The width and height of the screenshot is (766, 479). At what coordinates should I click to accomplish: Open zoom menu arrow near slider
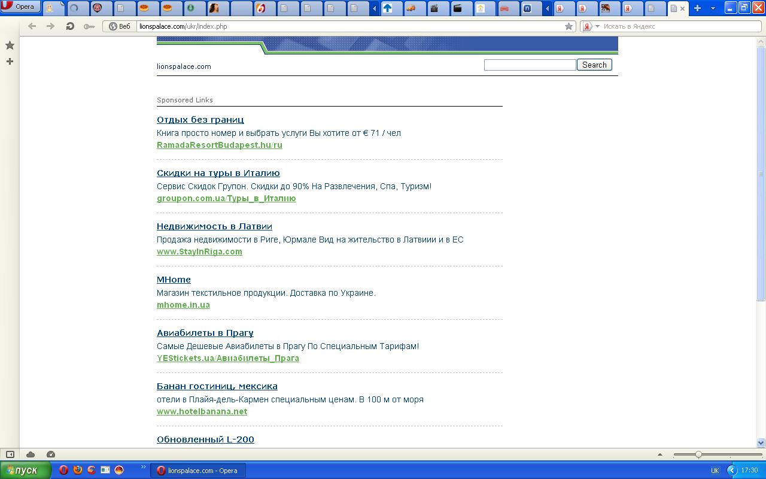click(659, 454)
